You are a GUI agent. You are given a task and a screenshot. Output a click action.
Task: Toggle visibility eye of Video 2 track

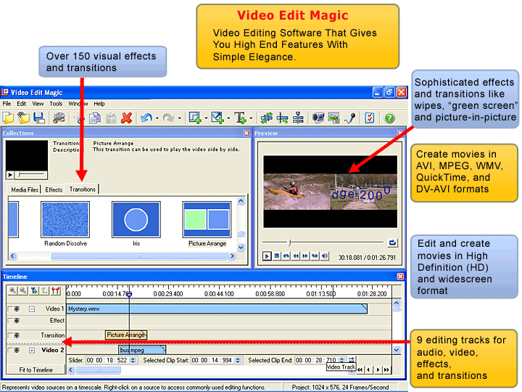coord(17,350)
